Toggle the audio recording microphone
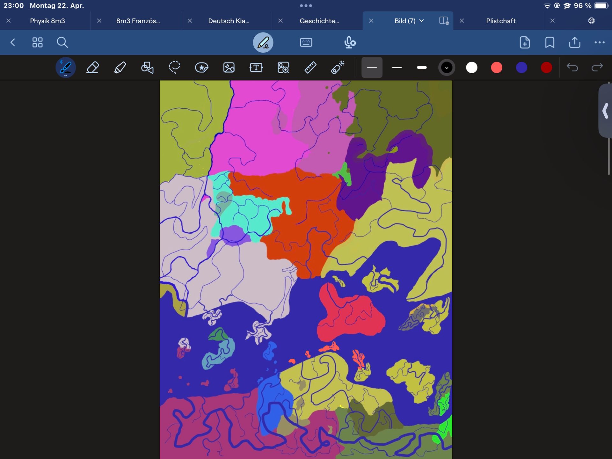Screen dimensions: 612x459 (x=350, y=42)
